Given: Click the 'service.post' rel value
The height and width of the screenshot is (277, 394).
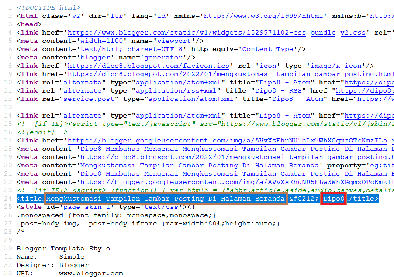Looking at the screenshot, I should pos(89,99).
